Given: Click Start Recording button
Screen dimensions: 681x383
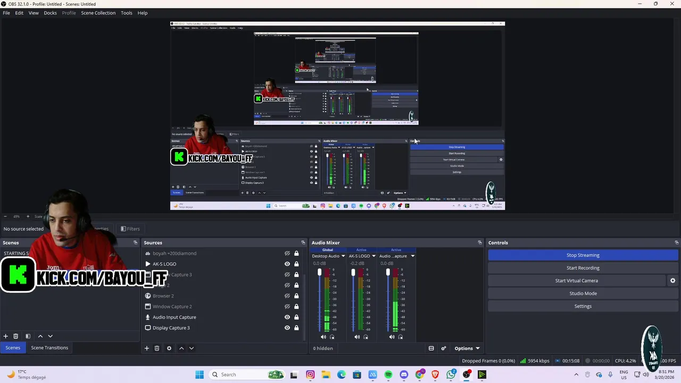Looking at the screenshot, I should tap(583, 268).
